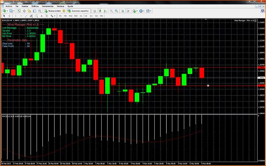Screen dimensions: 266x166
Task: Open the Templates icon
Action: tap(148, 11)
